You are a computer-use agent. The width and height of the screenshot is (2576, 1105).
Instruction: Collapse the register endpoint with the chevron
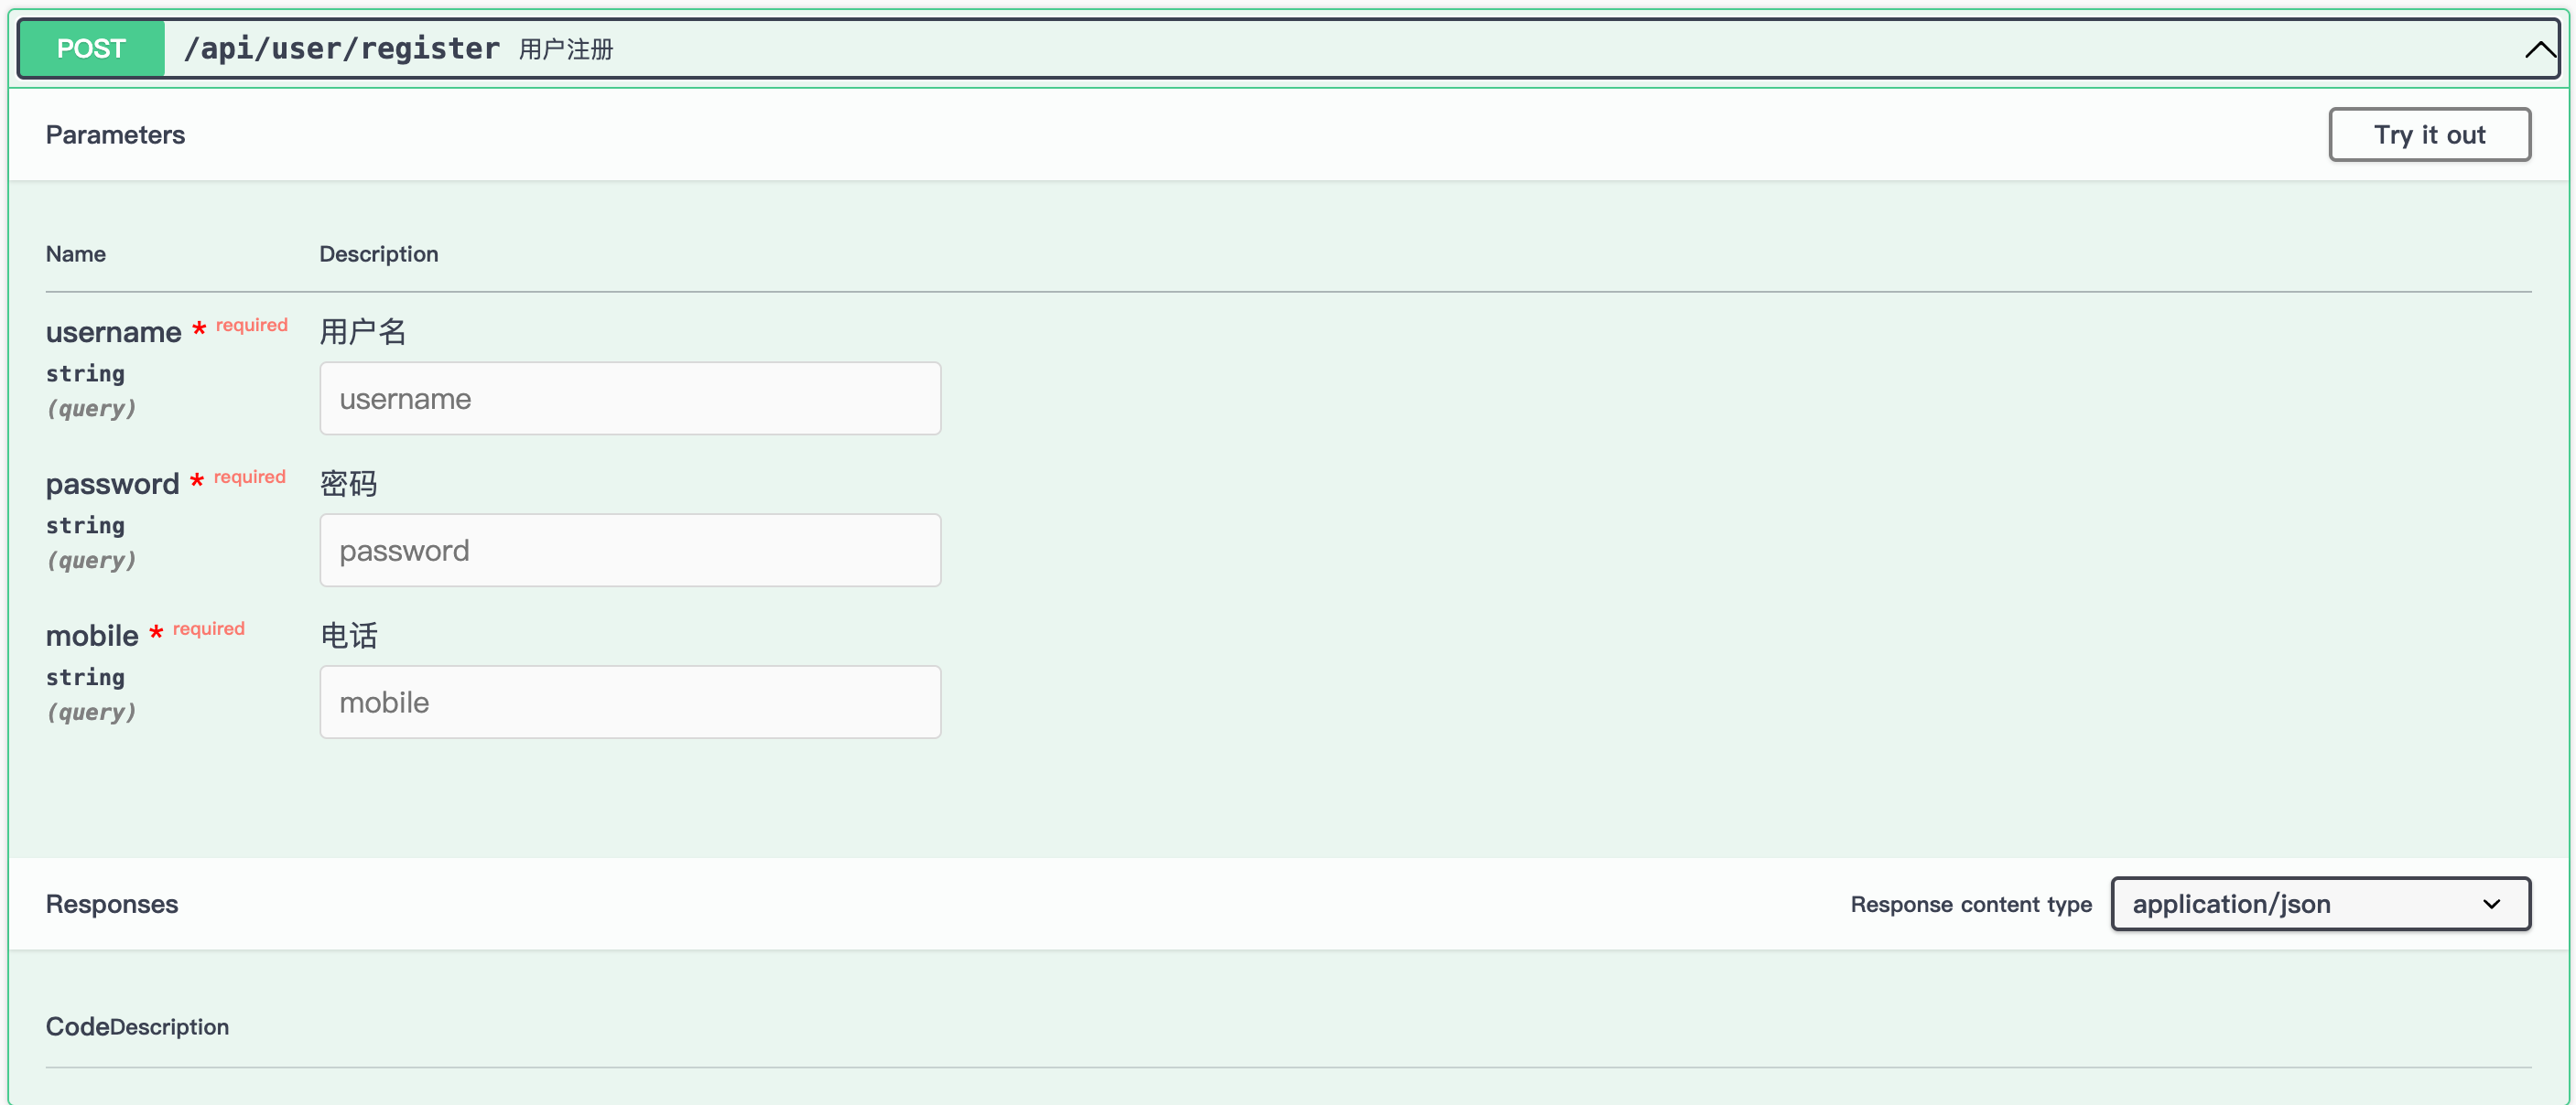[2538, 49]
